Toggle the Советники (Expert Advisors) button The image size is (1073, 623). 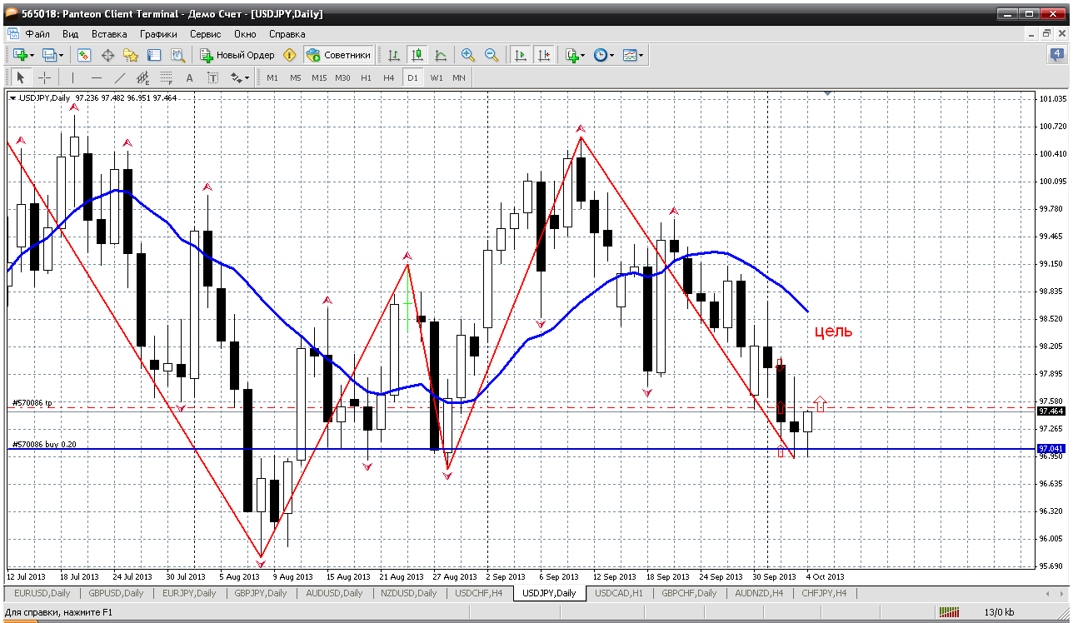click(x=338, y=55)
